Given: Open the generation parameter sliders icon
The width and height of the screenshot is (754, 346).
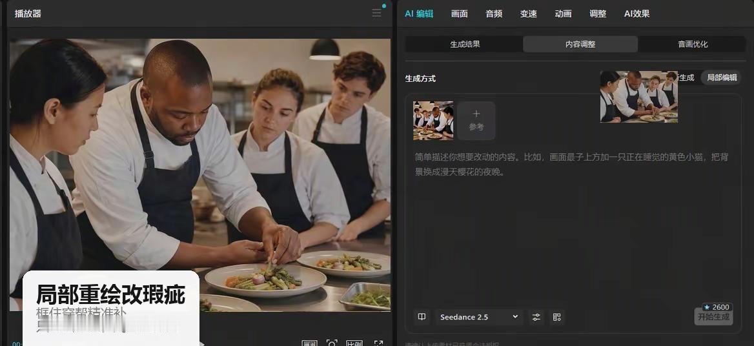Looking at the screenshot, I should 536,317.
